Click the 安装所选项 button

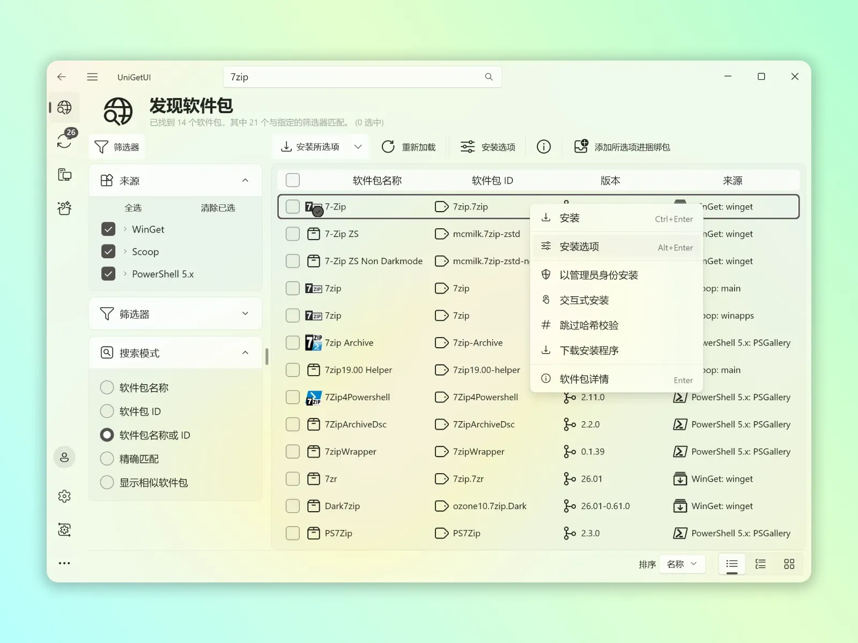coord(310,147)
